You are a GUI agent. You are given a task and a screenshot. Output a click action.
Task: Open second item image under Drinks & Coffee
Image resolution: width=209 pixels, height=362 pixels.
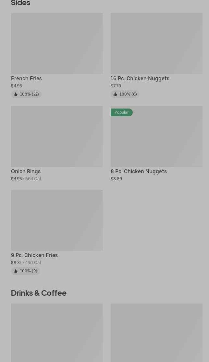(156, 333)
